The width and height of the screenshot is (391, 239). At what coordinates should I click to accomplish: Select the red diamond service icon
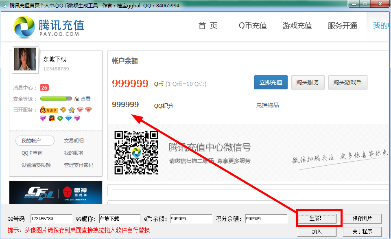tap(88, 110)
